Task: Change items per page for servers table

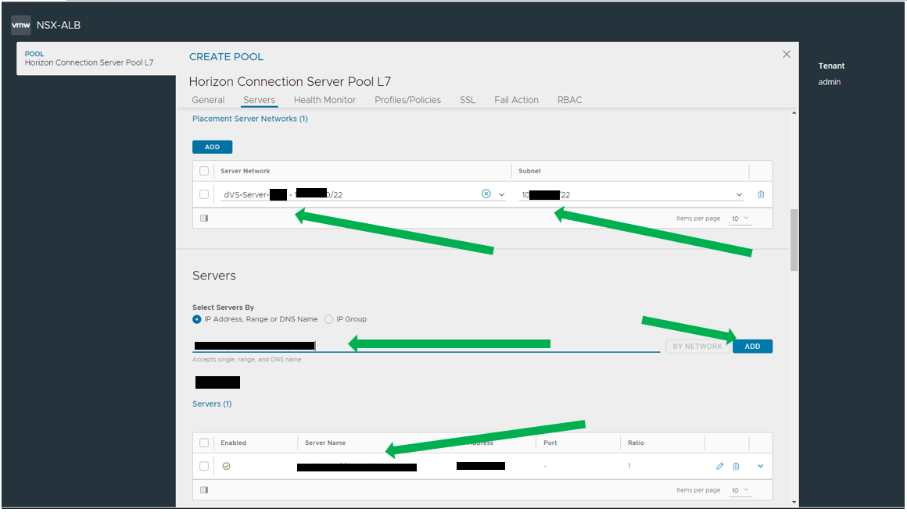Action: pos(740,490)
